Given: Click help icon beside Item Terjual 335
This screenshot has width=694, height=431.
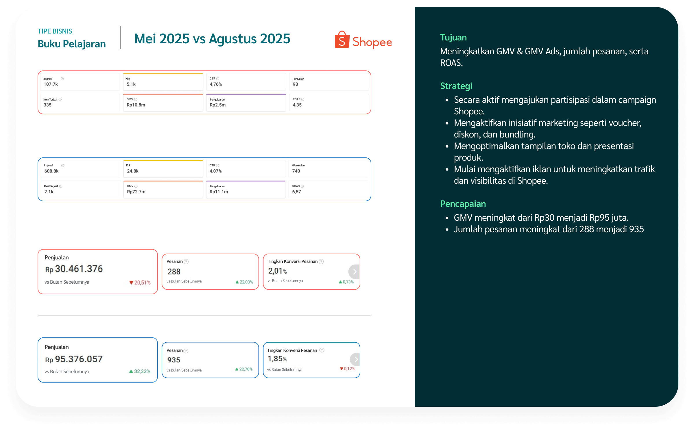Looking at the screenshot, I should point(60,99).
